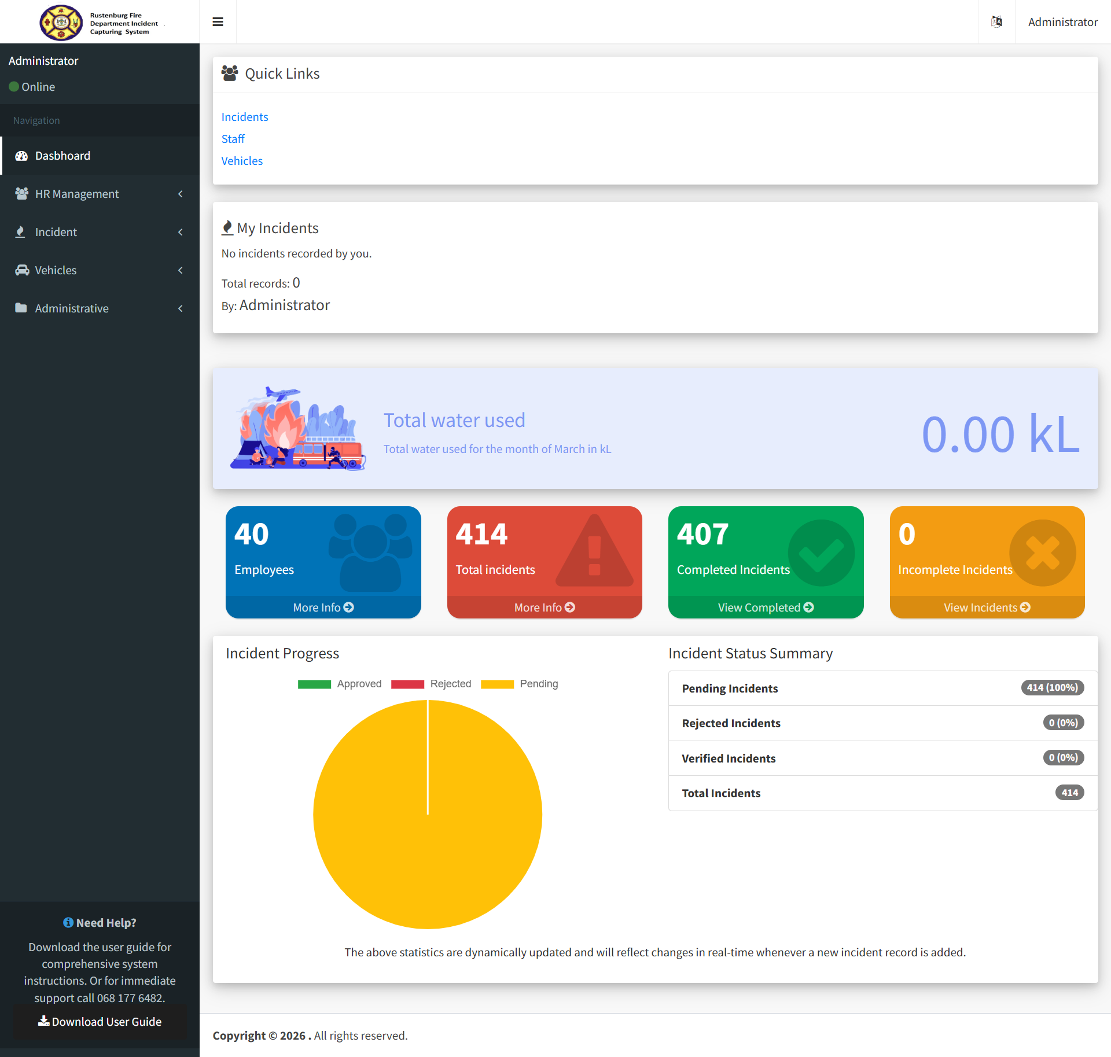
Task: Open View Incidents link
Action: tap(987, 607)
